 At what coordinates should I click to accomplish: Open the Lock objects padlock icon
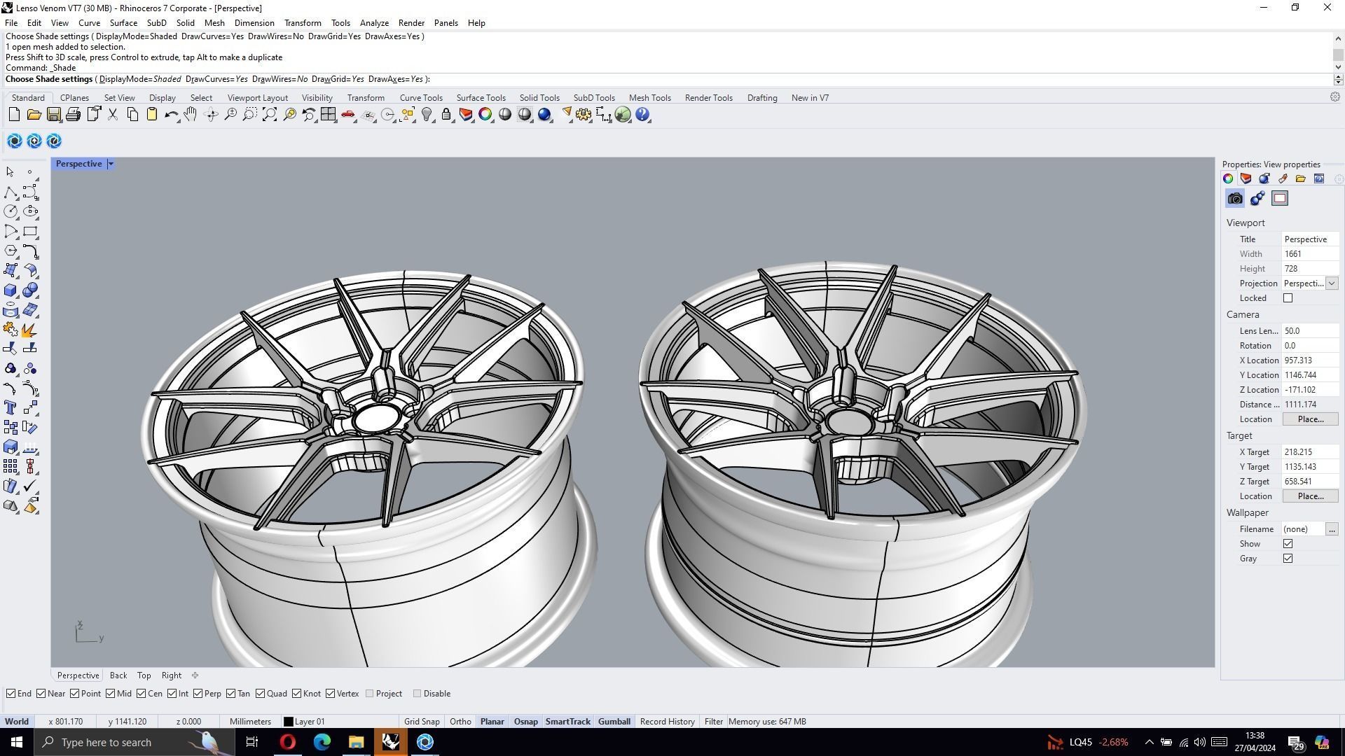tap(446, 115)
